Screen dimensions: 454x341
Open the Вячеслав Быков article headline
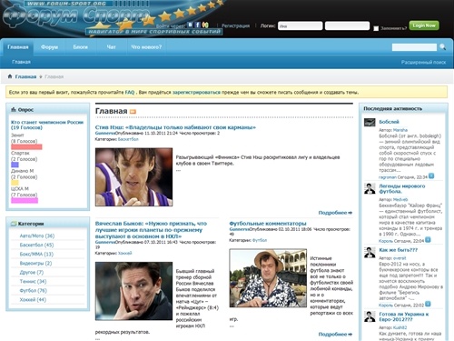click(x=151, y=230)
